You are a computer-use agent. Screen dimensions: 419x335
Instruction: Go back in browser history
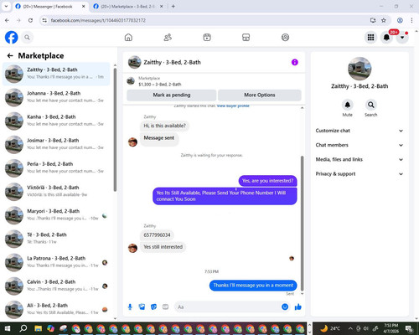tap(8, 20)
